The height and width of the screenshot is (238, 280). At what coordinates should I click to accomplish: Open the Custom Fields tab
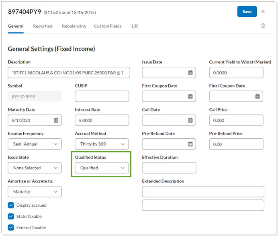(107, 26)
